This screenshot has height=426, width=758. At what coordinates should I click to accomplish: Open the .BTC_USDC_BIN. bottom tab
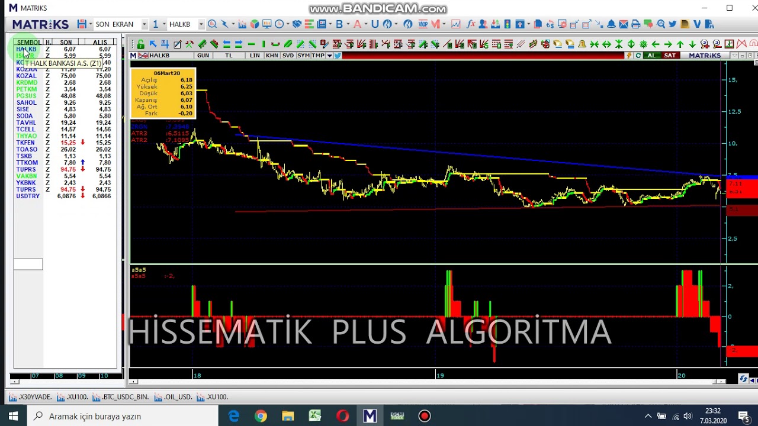(121, 397)
